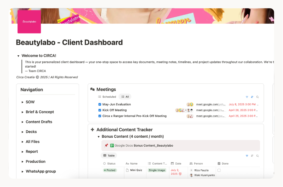This screenshot has height=187, width=283.
Task: Click the Kick Off Meeting title
Action: point(114,110)
